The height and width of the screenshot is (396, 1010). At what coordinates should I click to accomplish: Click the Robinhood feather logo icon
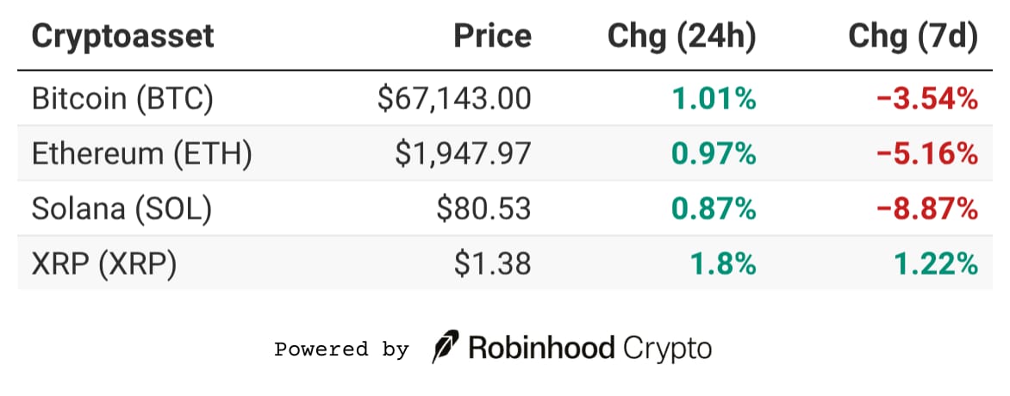(x=446, y=348)
